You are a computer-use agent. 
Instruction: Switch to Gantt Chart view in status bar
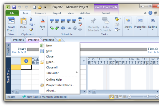click(112, 97)
